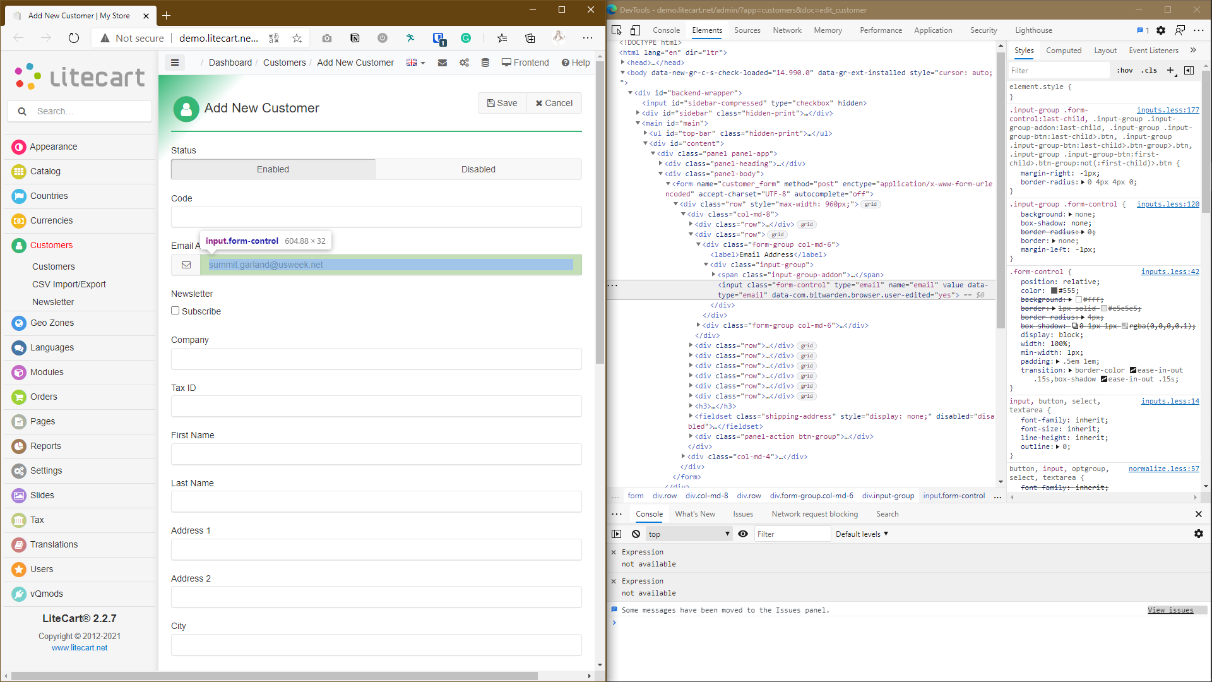Viewport: 1212px width, 682px height.
Task: Select the DevTools inspect element tool
Action: (x=617, y=30)
